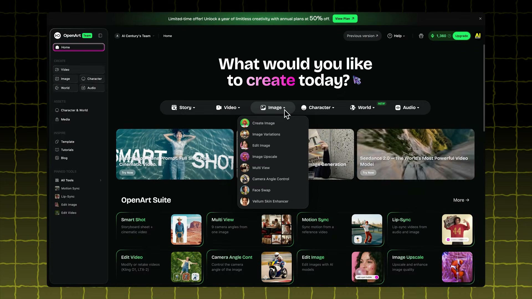Expand the Character dropdown in the create bar
Screen dimensions: 532x299
pyautogui.click(x=318, y=107)
